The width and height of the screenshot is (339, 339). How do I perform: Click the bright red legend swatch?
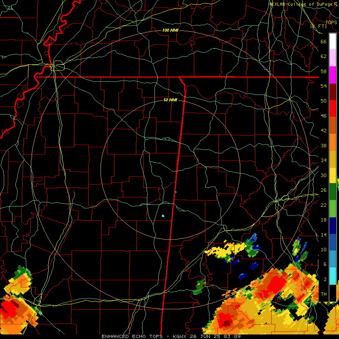(333, 108)
